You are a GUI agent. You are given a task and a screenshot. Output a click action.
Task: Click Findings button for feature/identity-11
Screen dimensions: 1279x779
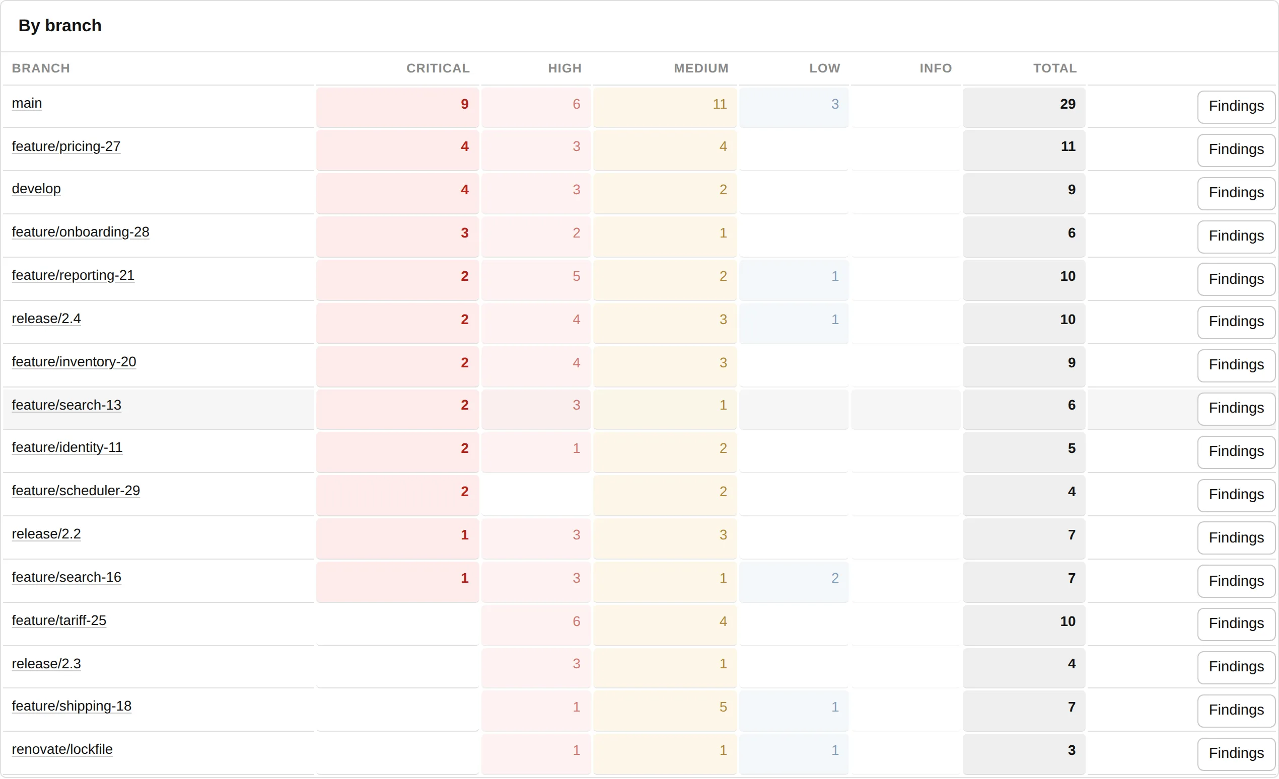click(1236, 452)
